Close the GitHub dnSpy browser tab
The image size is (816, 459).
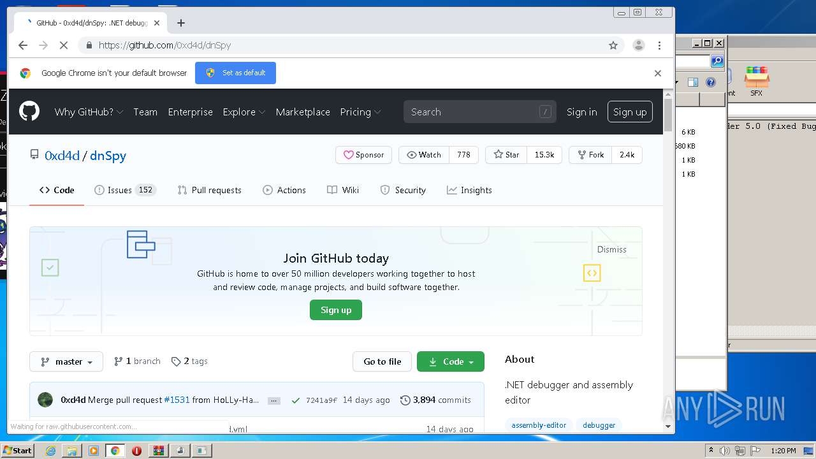[x=157, y=23]
